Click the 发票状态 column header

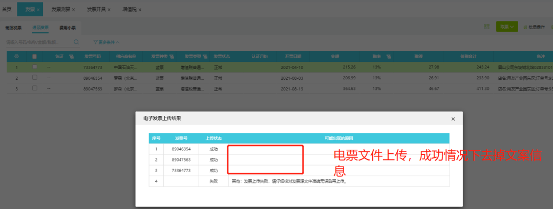point(222,56)
